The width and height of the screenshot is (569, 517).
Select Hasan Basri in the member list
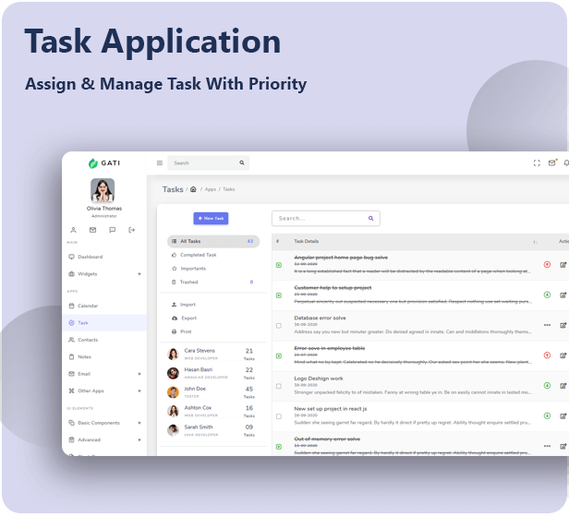(213, 373)
